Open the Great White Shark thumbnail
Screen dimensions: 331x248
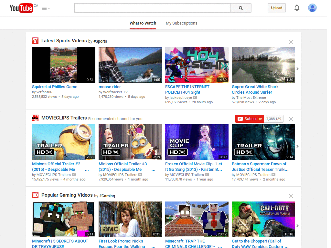(263, 65)
